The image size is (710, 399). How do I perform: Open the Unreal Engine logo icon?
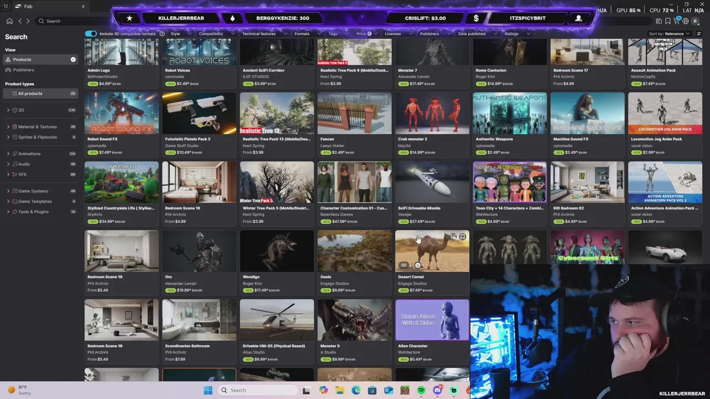click(5, 6)
